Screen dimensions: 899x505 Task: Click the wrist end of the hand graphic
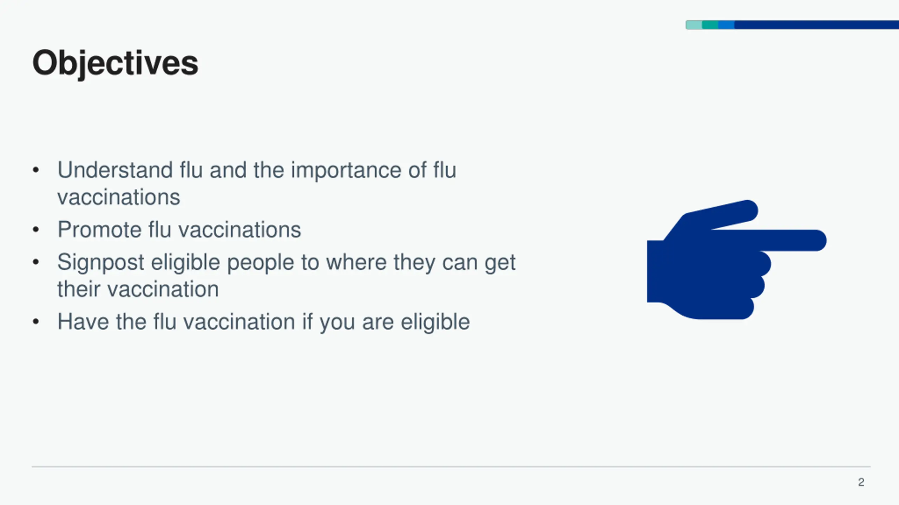655,271
